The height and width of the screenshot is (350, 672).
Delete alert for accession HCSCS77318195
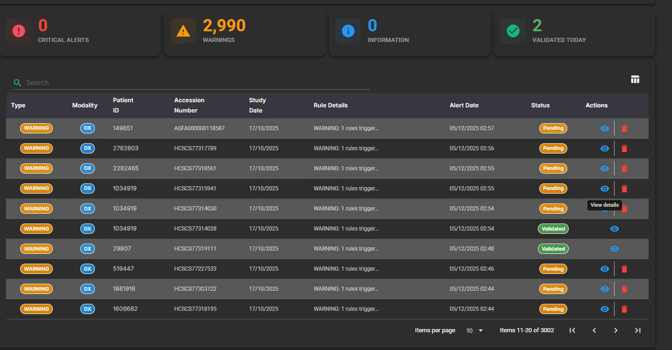(624, 309)
